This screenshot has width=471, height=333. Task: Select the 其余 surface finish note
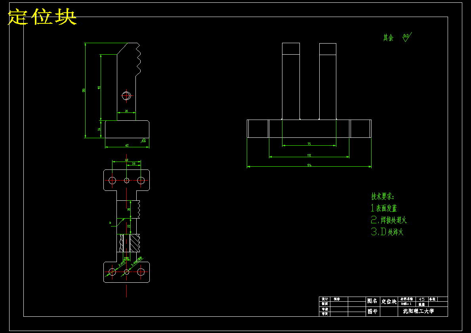click(388, 38)
